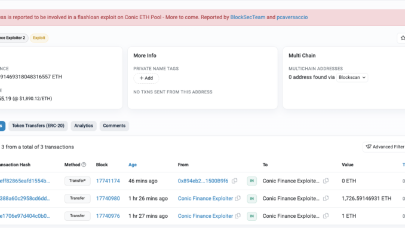Click Transfer method badge in 17740980 row

78,199
